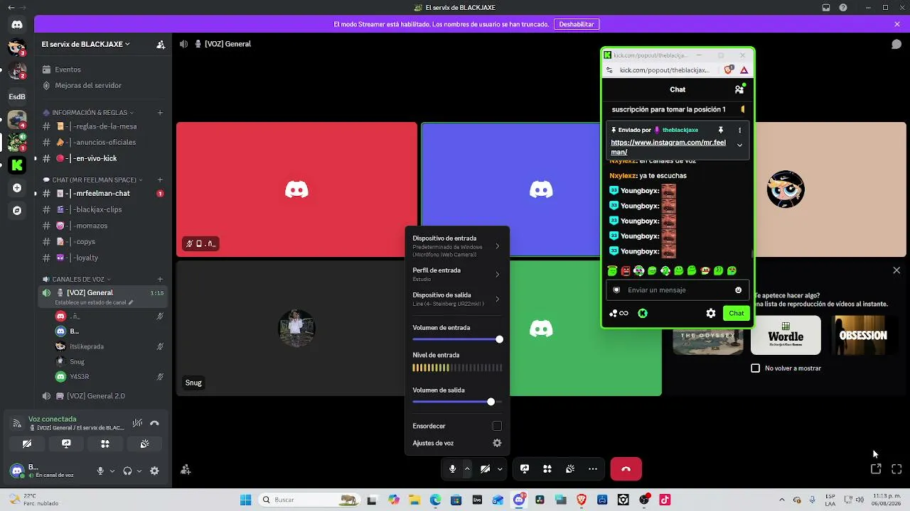Invite friends icon below the call grid
The image size is (910, 511).
coord(186,470)
